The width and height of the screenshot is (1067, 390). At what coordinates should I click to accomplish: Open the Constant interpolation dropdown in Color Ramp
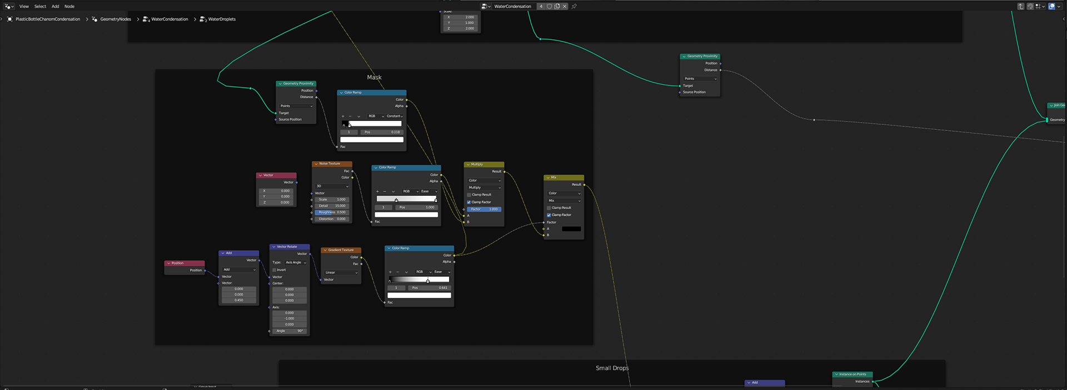[395, 116]
